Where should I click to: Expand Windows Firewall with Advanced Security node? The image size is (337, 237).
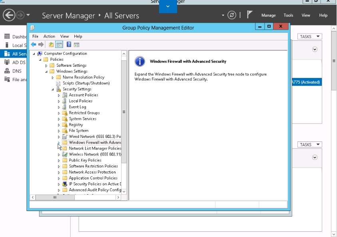pos(59,143)
